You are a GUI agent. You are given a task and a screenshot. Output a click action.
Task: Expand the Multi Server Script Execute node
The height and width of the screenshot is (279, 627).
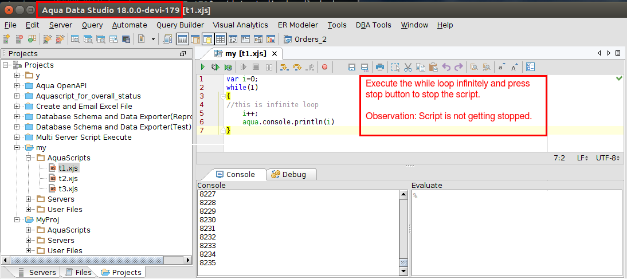17,137
